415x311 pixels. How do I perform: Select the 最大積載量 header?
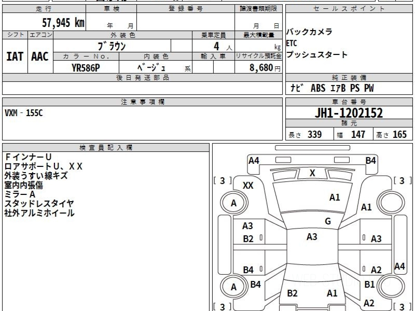259,35
